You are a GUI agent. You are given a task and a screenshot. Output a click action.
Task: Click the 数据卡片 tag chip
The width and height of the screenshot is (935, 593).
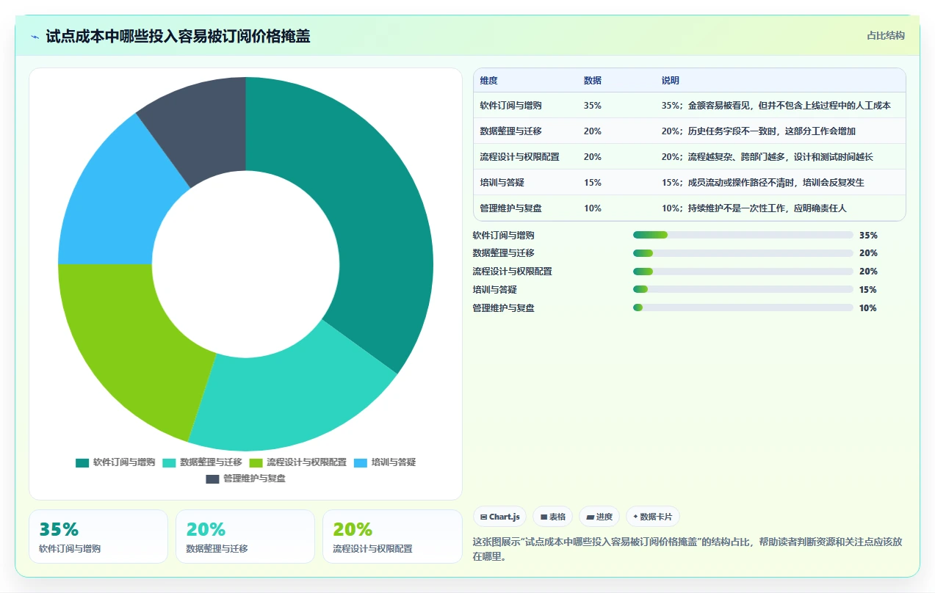coord(652,517)
